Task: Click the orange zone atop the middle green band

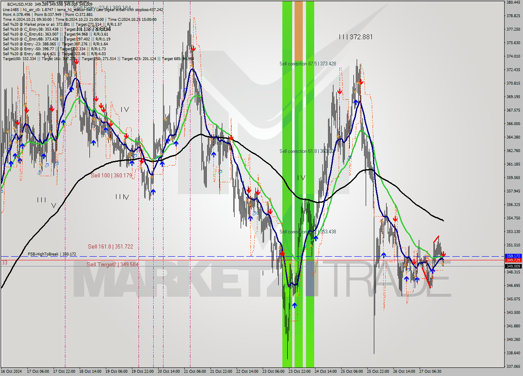Action: (x=299, y=31)
